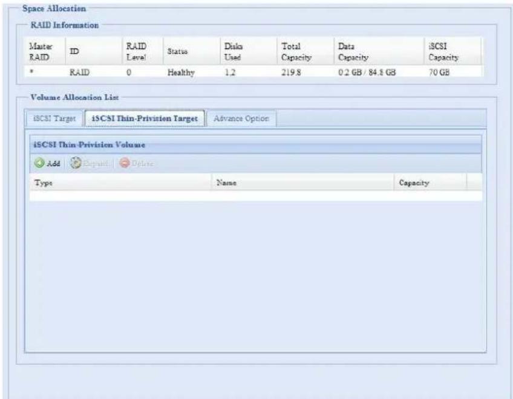
Task: Click the 0.2 GB / 84.8 GB cell
Action: (x=367, y=73)
